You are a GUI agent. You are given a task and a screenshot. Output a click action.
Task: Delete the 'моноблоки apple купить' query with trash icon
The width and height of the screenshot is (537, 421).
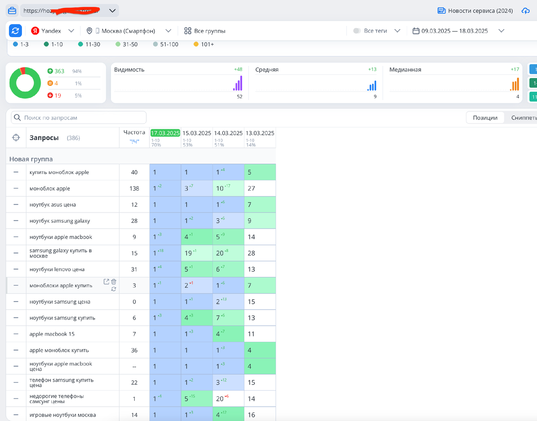[114, 281]
